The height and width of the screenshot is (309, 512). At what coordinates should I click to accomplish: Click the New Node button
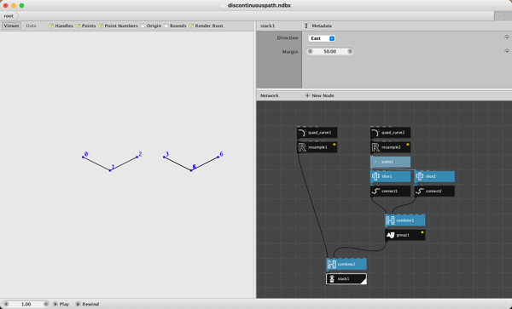click(319, 95)
